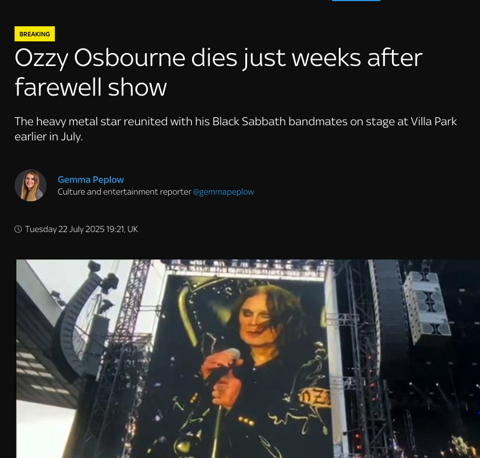The height and width of the screenshot is (458, 480).
Task: Open the Gemma Peplow author link
Action: click(x=91, y=180)
